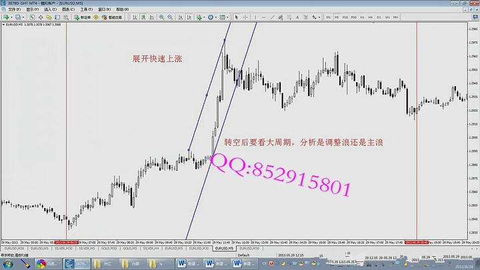Click the blue trendline anchor point on chart
Screen dimensions: 480x270
(207, 95)
